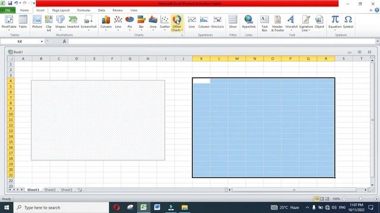Undo the last action
Image resolution: width=380 pixels, height=213 pixels.
pyautogui.click(x=16, y=3)
